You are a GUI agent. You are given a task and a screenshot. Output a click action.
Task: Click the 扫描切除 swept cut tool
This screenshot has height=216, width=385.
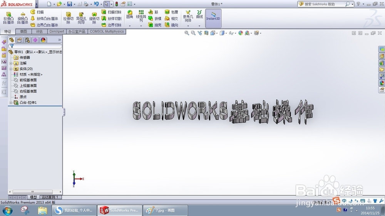(112, 12)
